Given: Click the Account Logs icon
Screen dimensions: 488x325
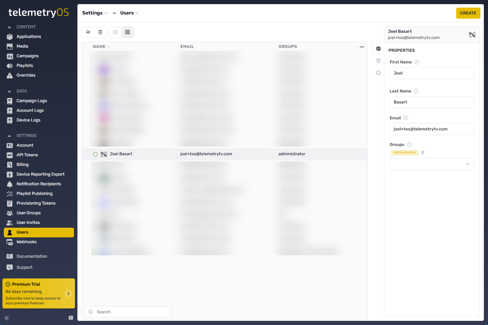Looking at the screenshot, I should (10, 110).
